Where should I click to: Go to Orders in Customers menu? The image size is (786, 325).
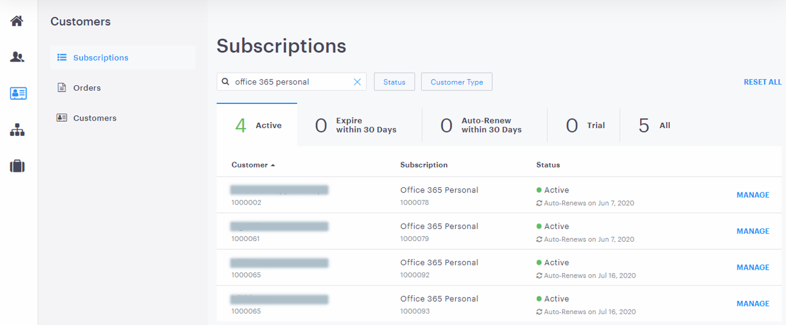coord(87,88)
